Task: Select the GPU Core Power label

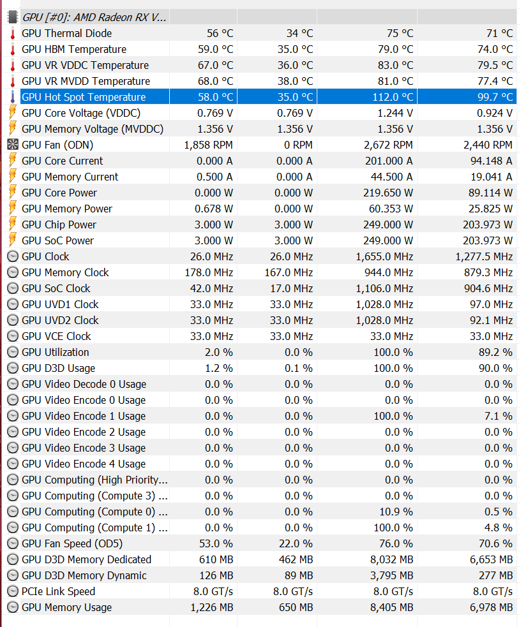Action: (x=59, y=193)
